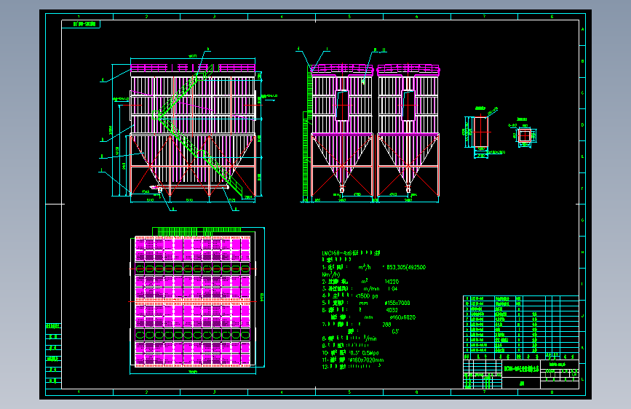Click the label box in the sheet's upper-left corner
Image resolution: width=631 pixels, height=409 pixels.
pyautogui.click(x=81, y=24)
